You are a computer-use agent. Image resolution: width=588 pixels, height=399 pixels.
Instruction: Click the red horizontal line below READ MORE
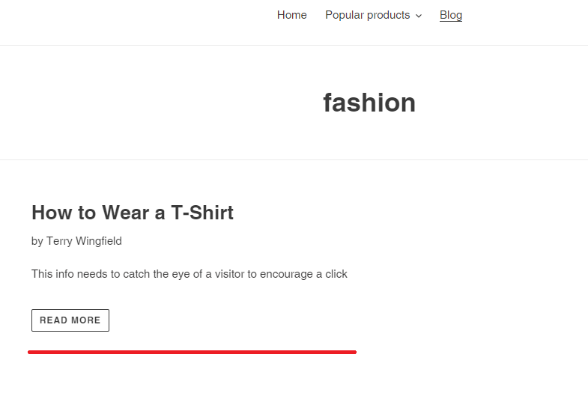tap(192, 352)
